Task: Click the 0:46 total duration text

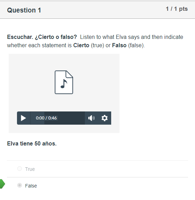Action: coord(52,118)
